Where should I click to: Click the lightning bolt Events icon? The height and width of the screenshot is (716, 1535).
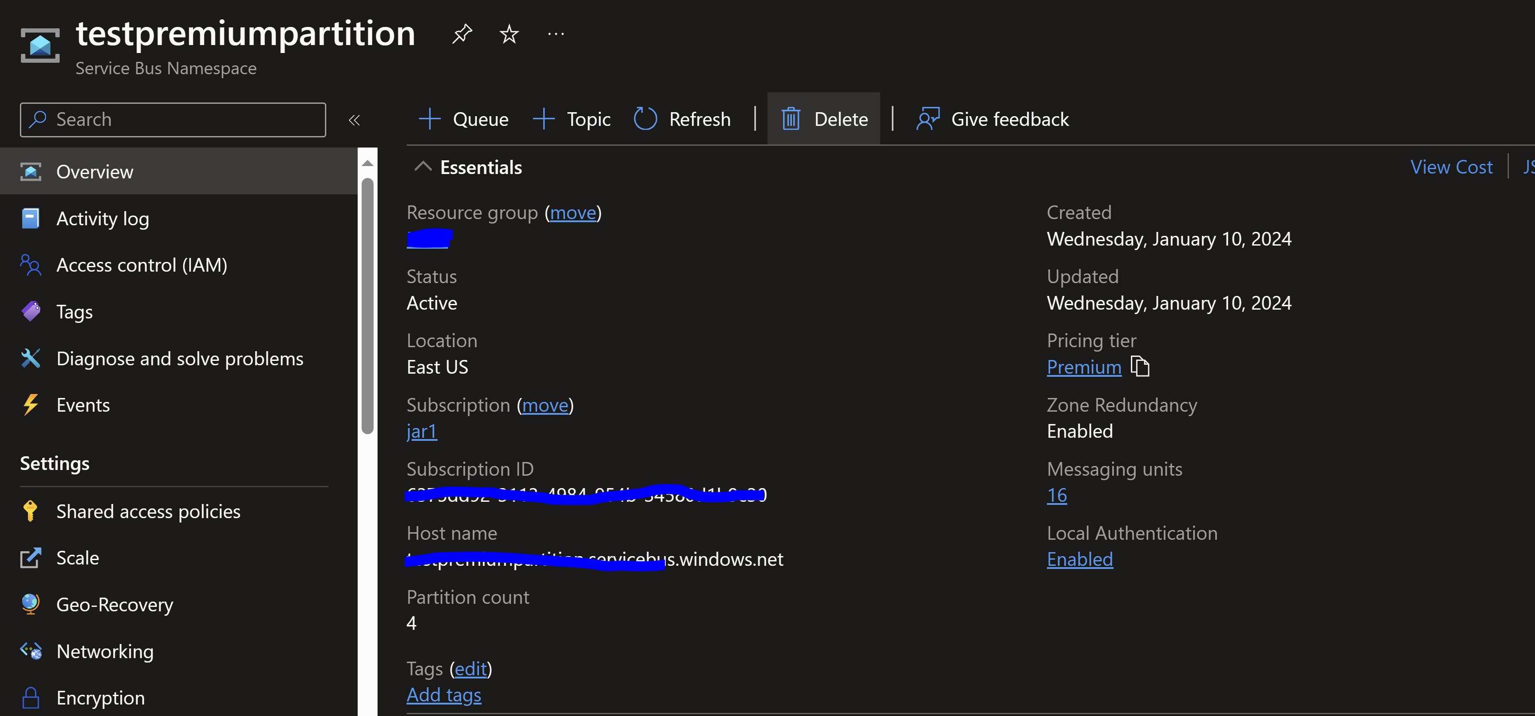pos(31,405)
